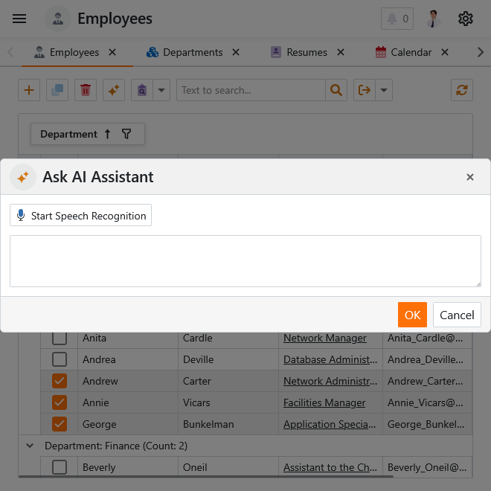
Task: Uncheck the Annie Vicars row checkbox
Action: point(60,402)
